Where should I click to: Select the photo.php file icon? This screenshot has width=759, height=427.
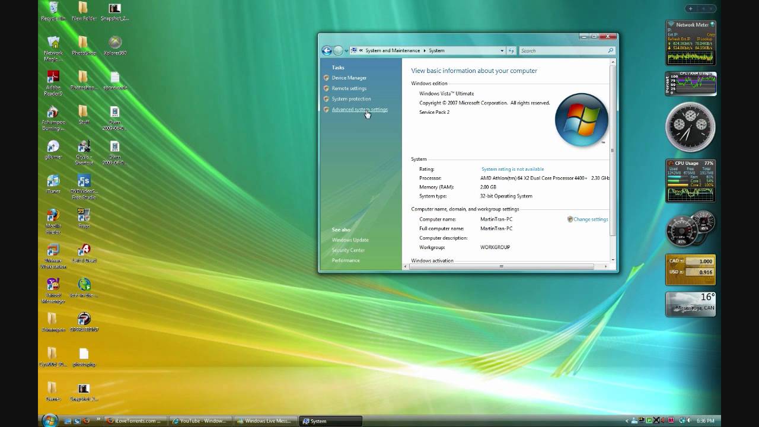[84, 356]
